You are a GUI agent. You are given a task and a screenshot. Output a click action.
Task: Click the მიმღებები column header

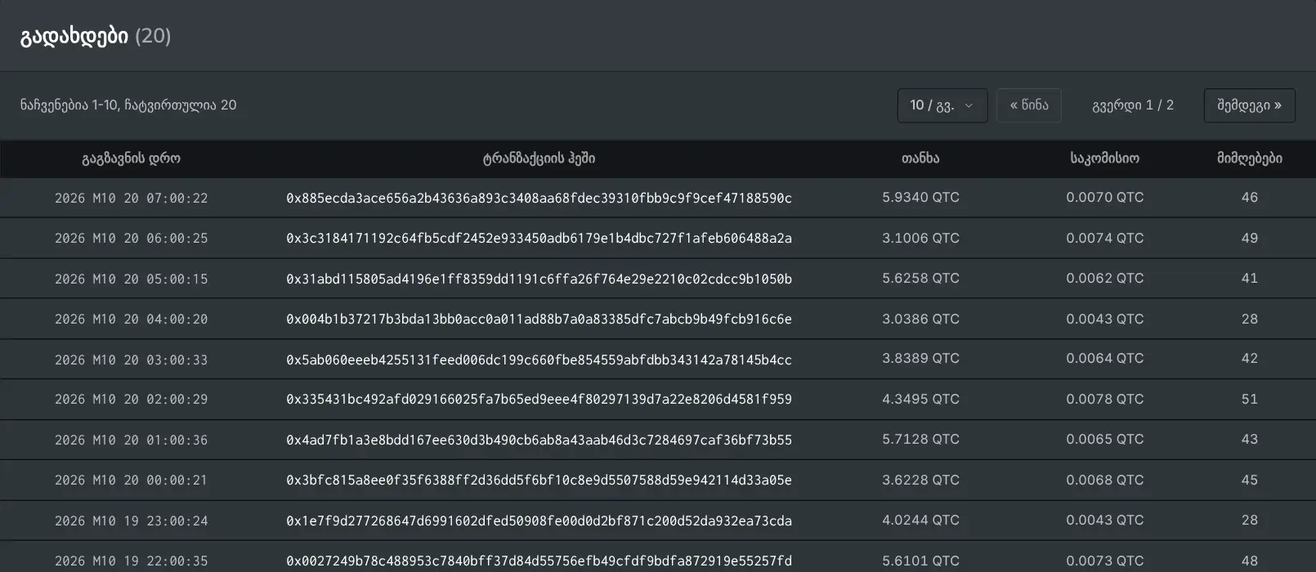tap(1249, 159)
